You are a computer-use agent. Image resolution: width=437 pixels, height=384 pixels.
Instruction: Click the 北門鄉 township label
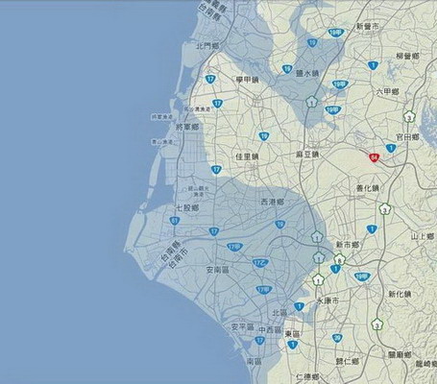coord(207,46)
